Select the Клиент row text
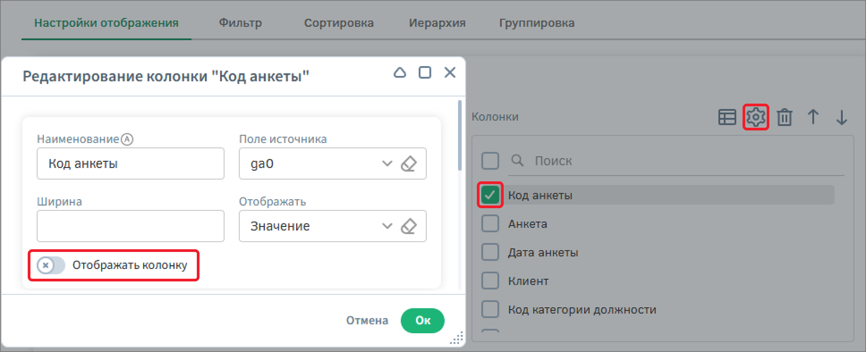The height and width of the screenshot is (352, 866). 528,281
